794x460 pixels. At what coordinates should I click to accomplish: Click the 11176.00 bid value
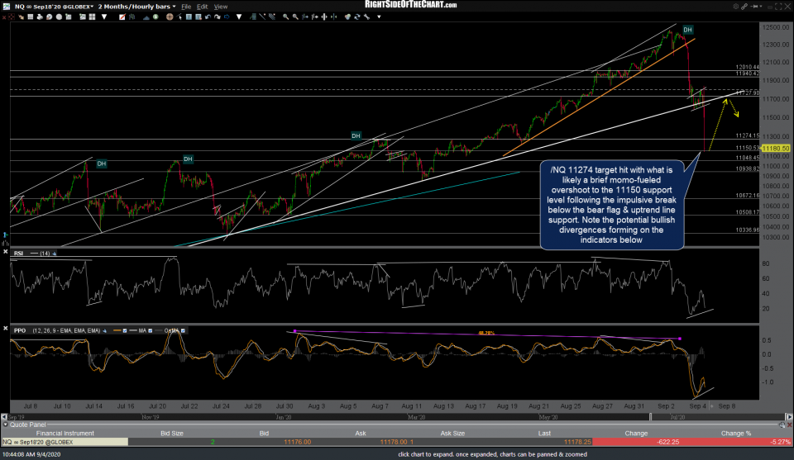pos(297,442)
